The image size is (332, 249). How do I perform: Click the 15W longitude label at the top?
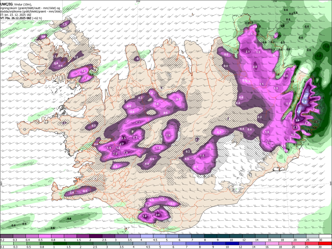(x=275, y=1)
